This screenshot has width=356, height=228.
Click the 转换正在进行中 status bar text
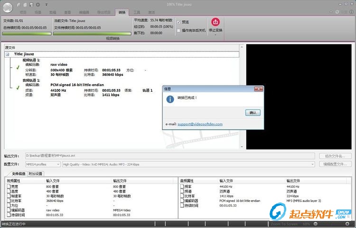[14, 224]
